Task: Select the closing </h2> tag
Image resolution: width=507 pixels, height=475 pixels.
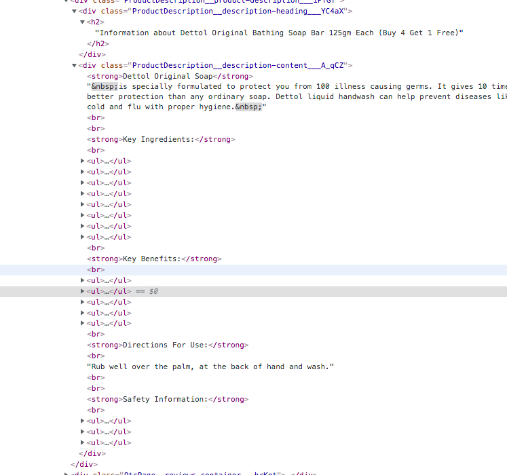Action: tap(98, 43)
